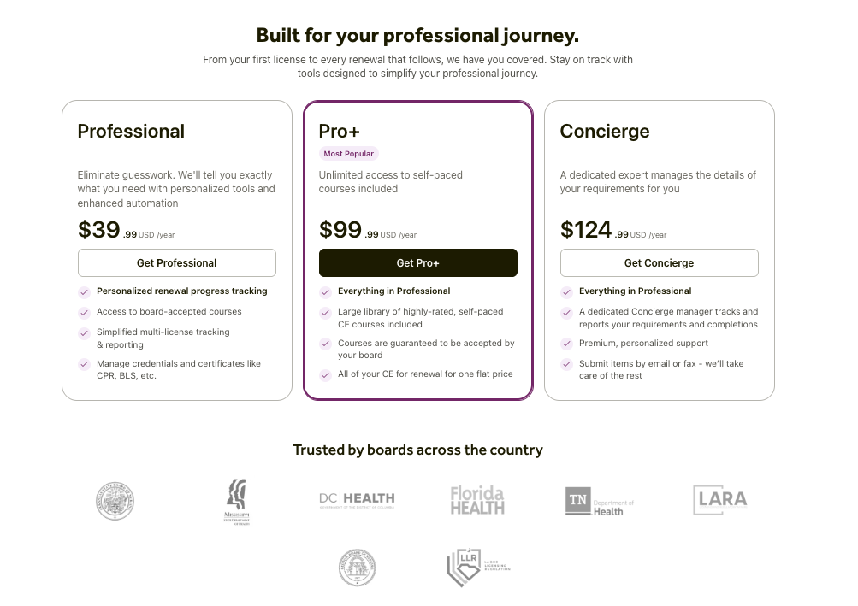The width and height of the screenshot is (858, 606).
Task: Click the checkmark beside Premium, personalized support
Action: pos(566,344)
